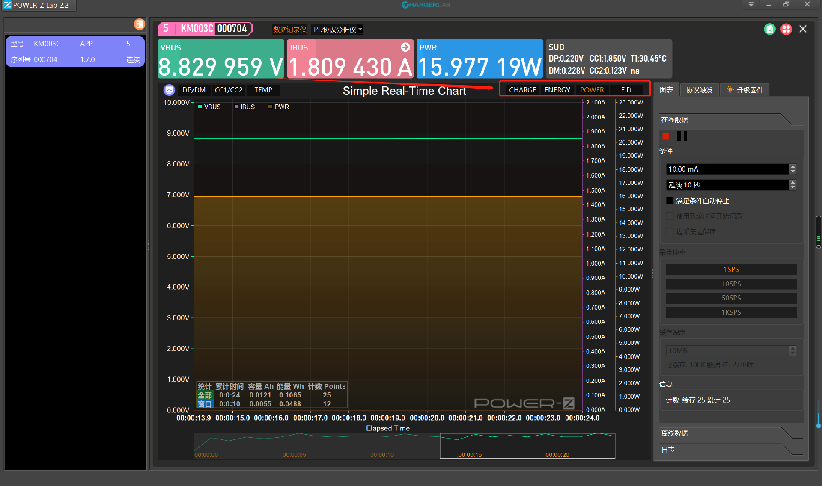Image resolution: width=822 pixels, height=486 pixels.
Task: Click the purple chart icon beside DP/DM
Action: 169,90
